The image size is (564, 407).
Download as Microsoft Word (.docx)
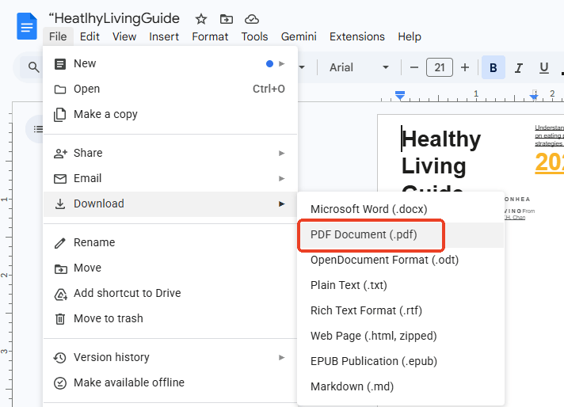pyautogui.click(x=401, y=209)
